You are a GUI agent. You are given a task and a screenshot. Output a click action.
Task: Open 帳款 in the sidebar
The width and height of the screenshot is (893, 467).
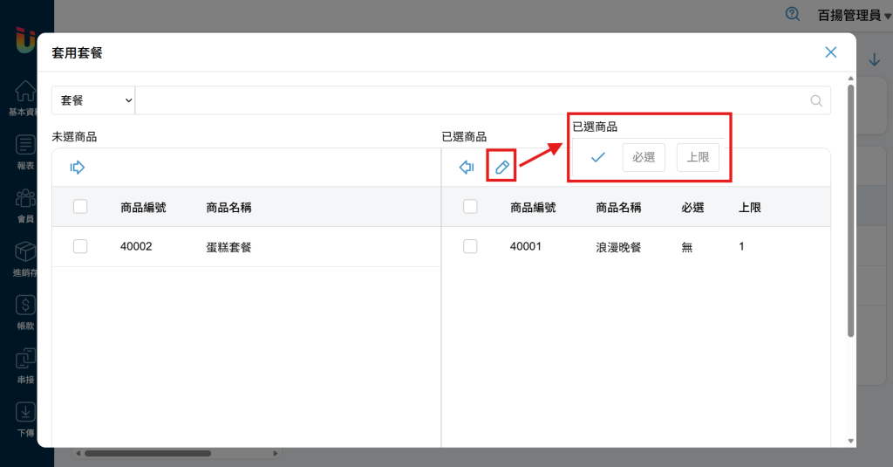[x=26, y=312]
